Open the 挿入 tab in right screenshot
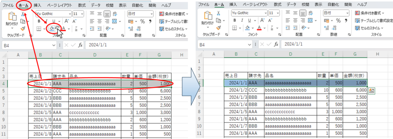 [x=233, y=4]
